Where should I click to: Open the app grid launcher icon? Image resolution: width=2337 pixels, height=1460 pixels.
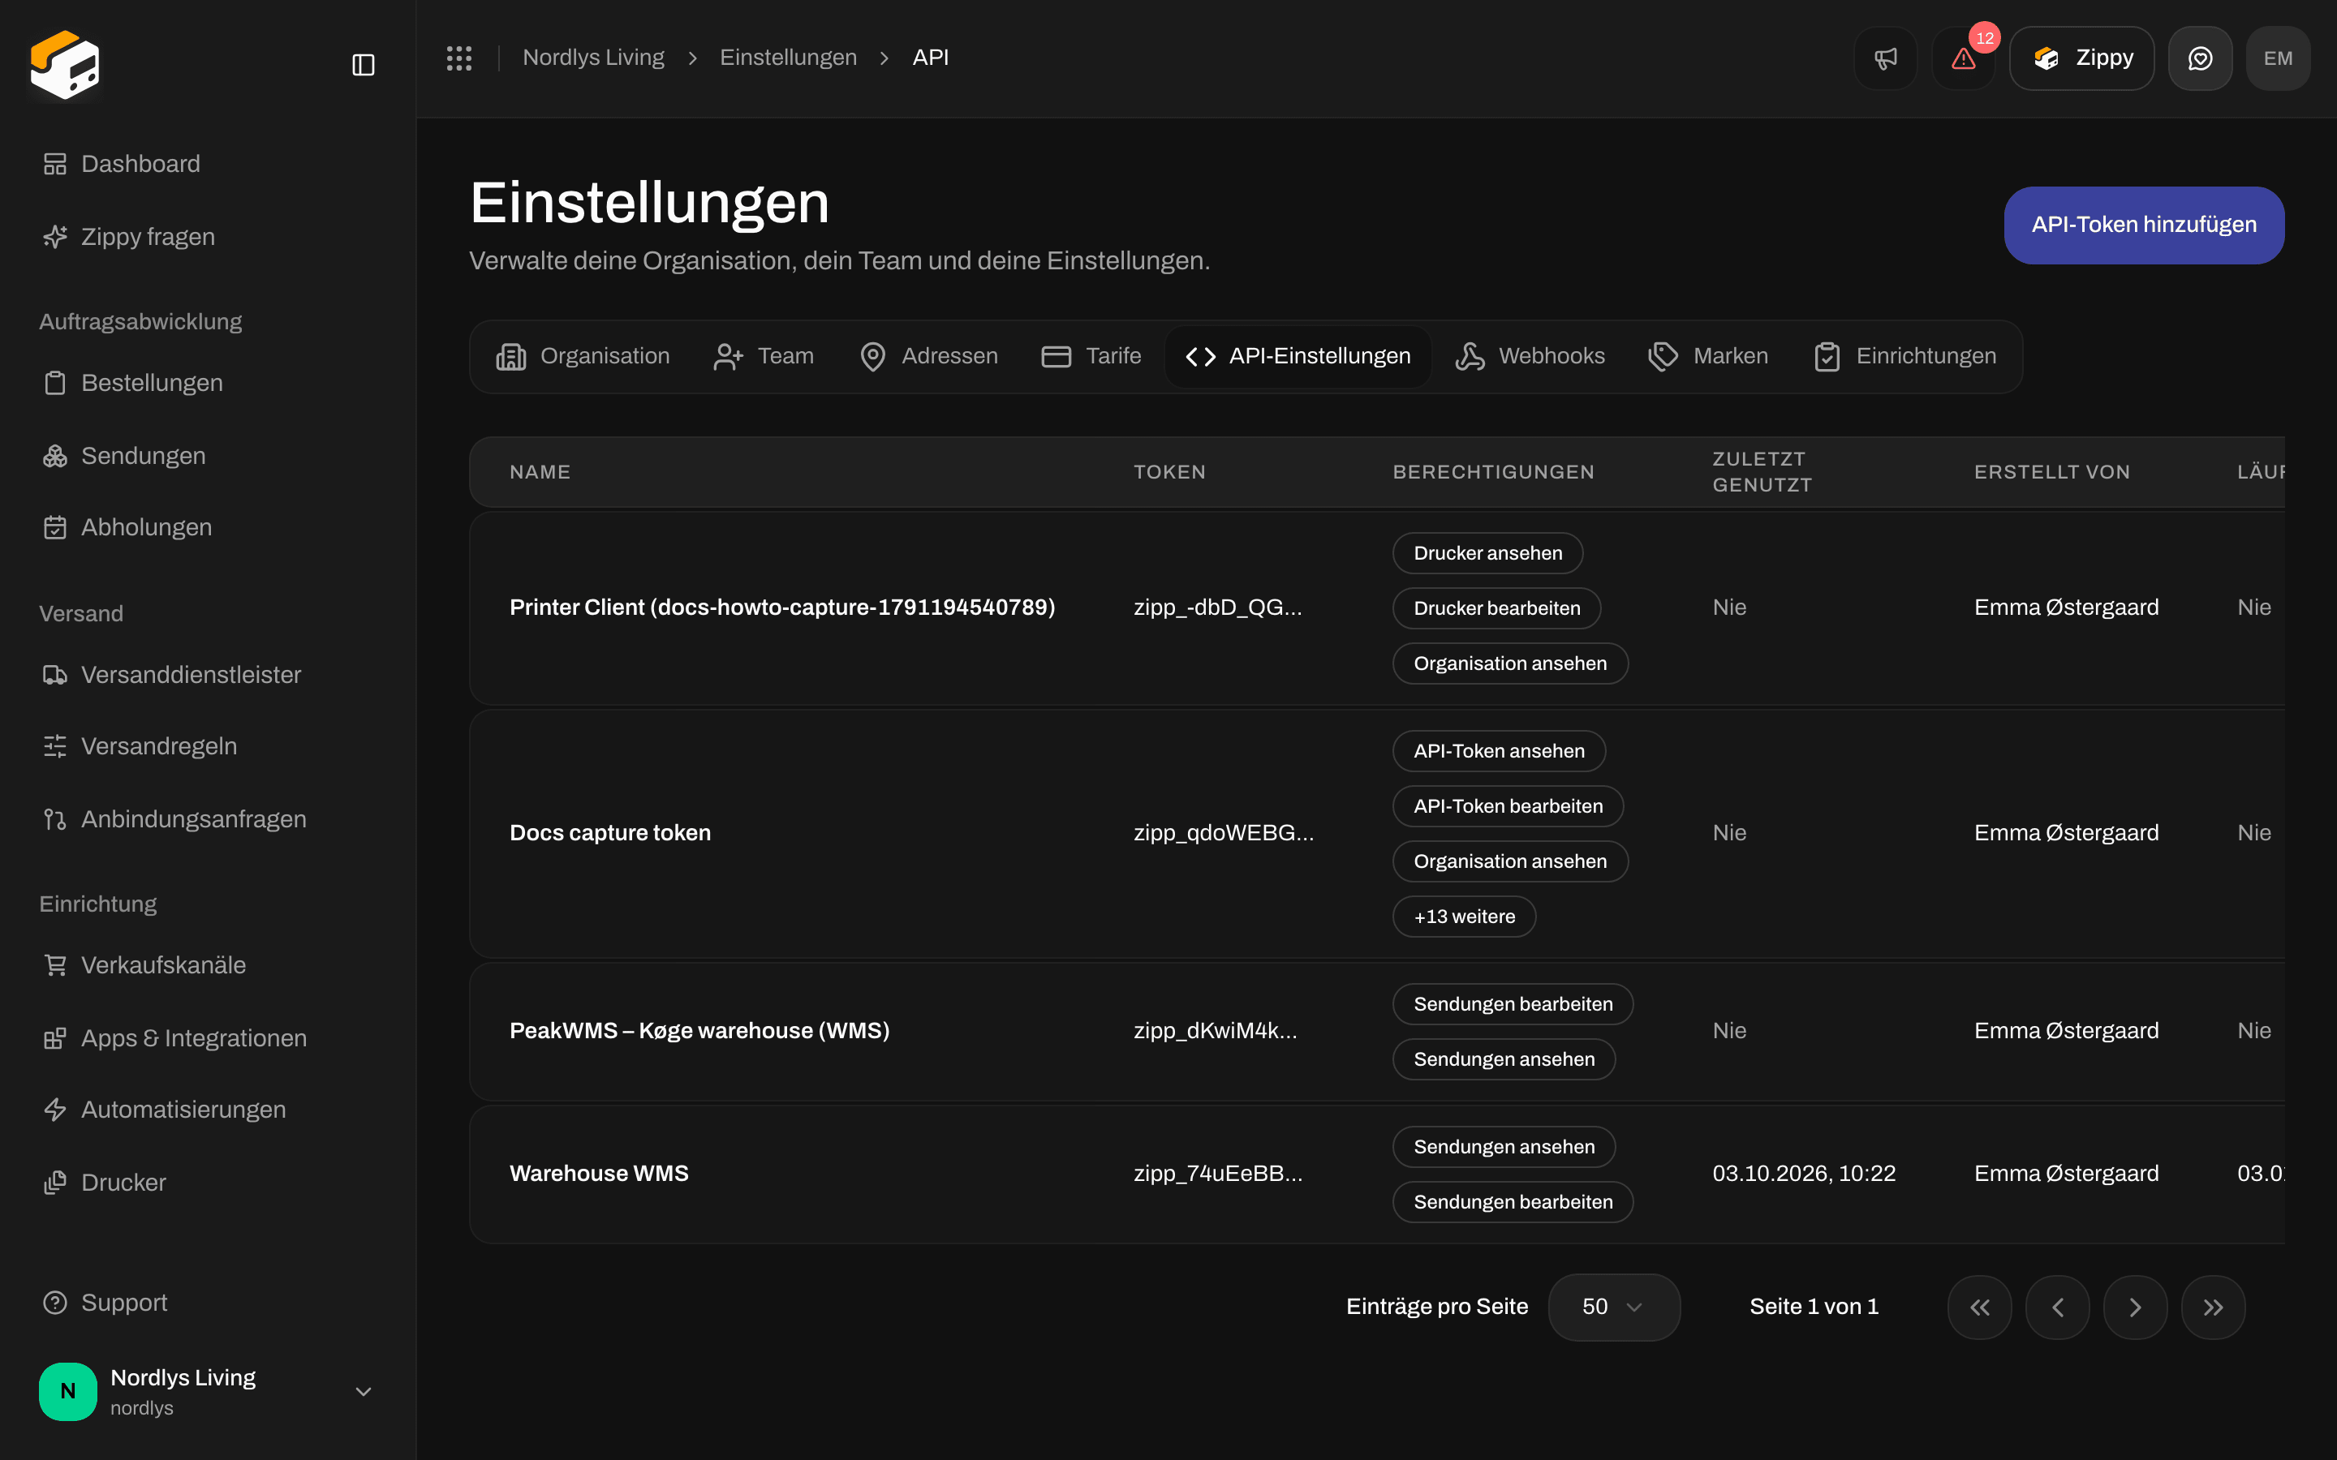[458, 58]
